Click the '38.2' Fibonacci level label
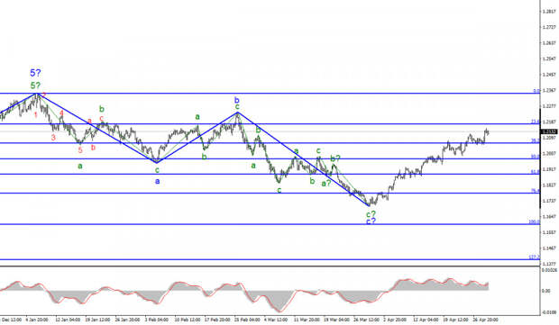 pos(536,141)
